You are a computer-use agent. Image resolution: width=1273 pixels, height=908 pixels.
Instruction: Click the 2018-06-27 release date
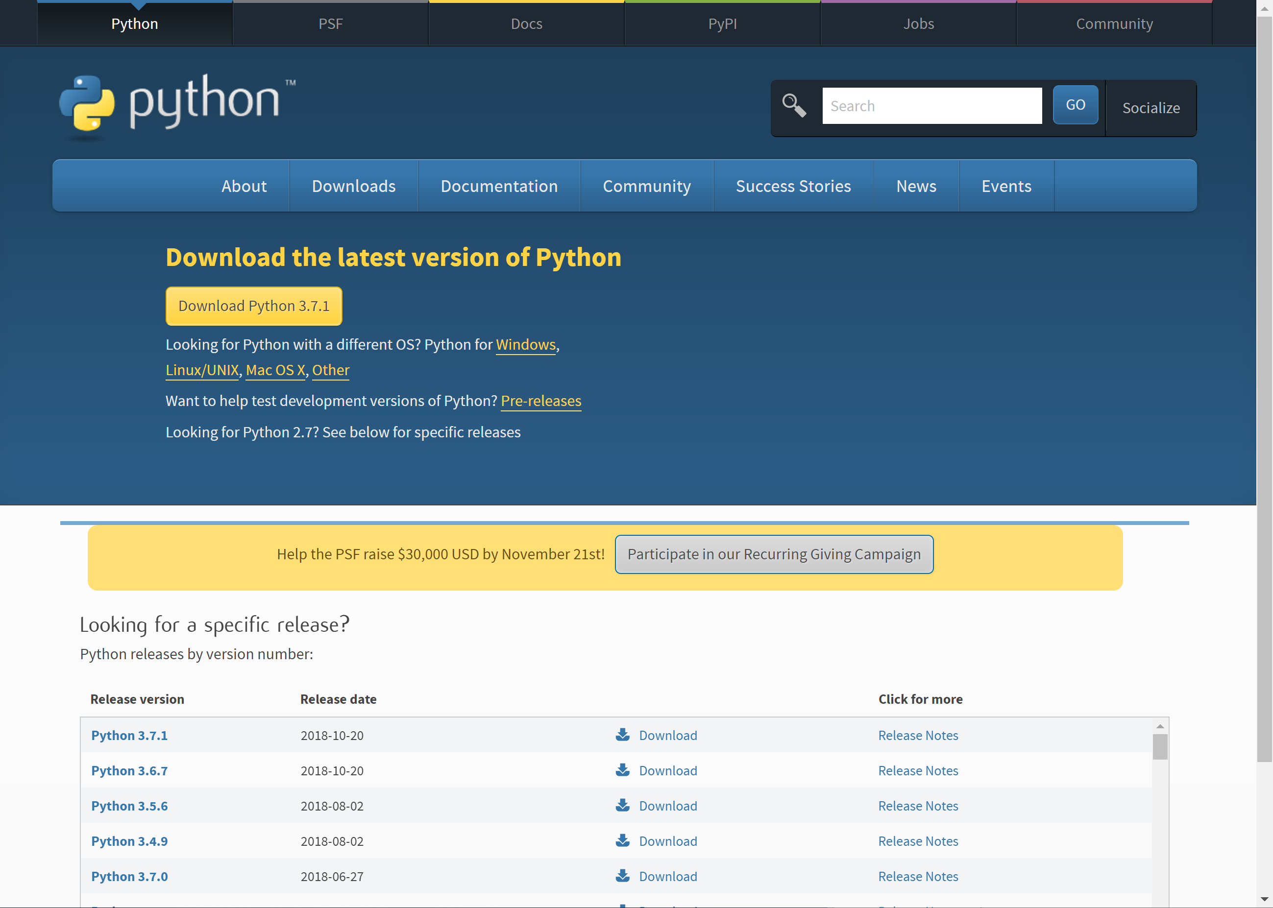[x=332, y=876]
